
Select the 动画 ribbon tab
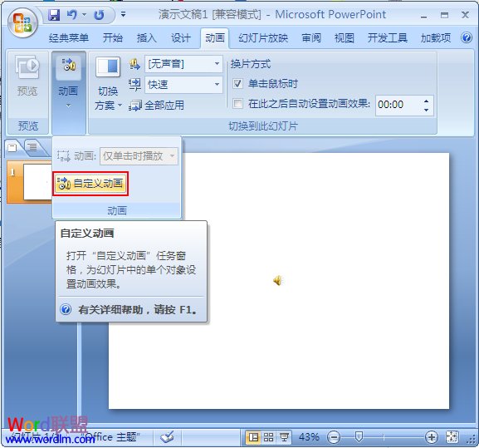point(215,38)
